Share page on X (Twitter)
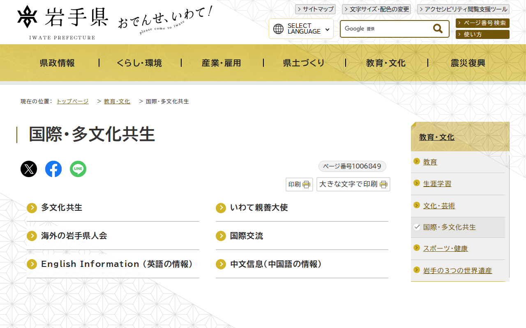Screen dimensions: 526x328 click(29, 169)
